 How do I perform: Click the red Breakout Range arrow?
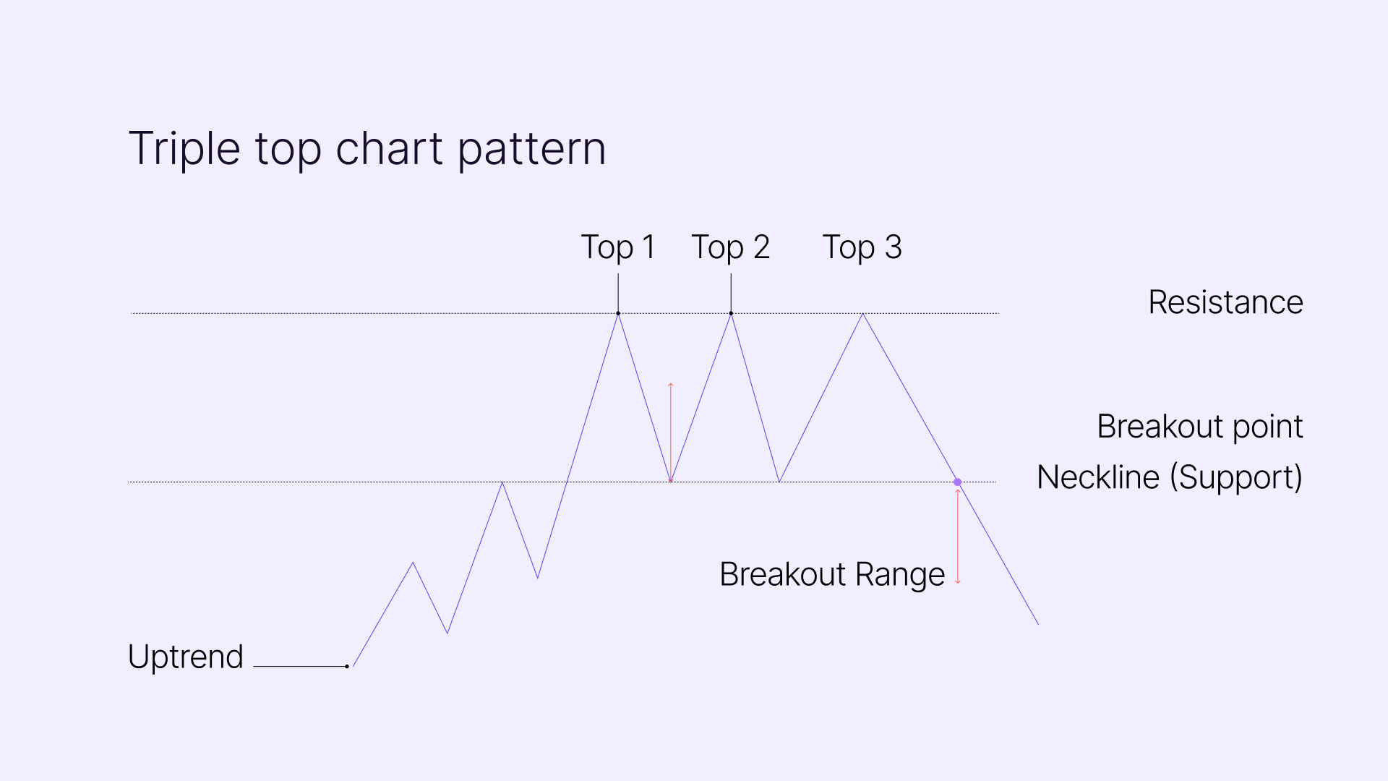click(958, 536)
